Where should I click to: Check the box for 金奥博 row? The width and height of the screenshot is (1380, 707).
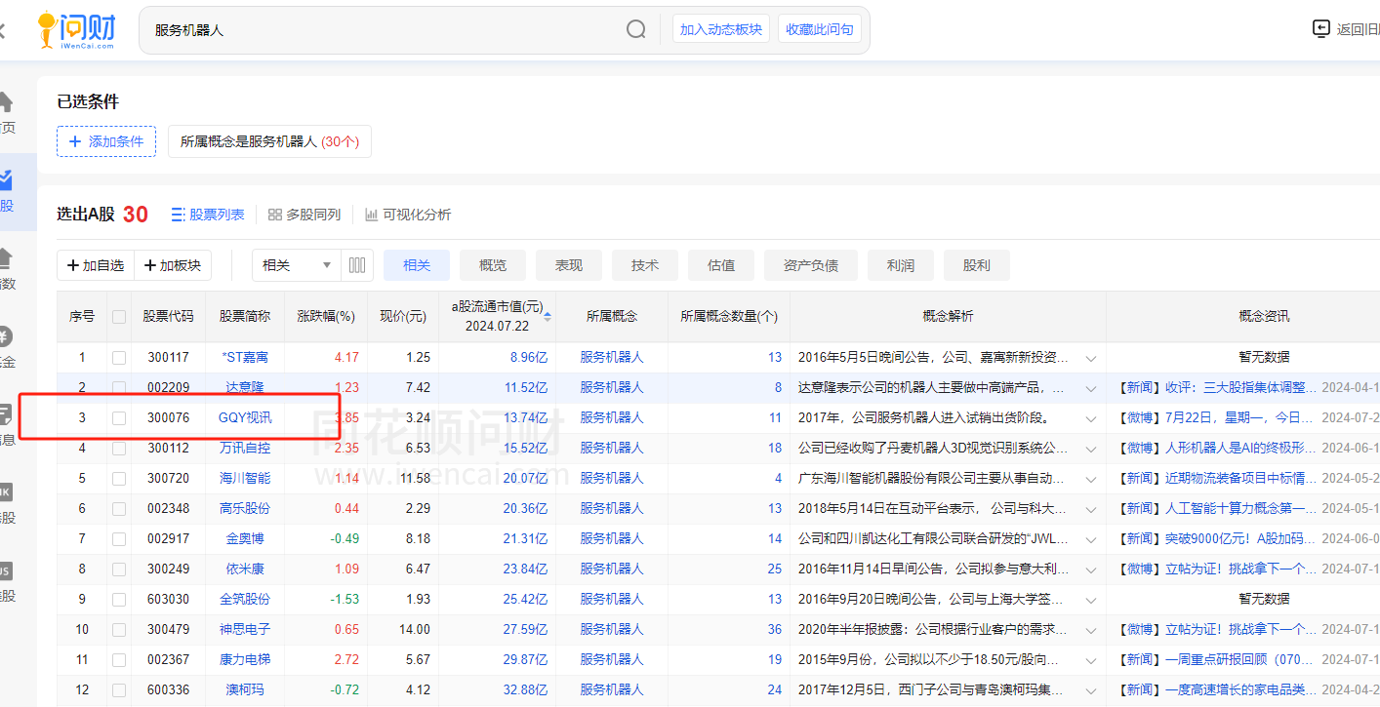point(119,539)
